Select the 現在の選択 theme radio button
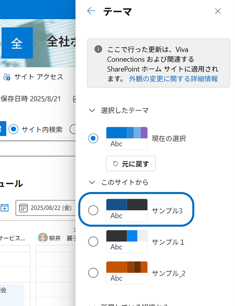Image resolution: width=235 pixels, height=306 pixels. point(93,138)
